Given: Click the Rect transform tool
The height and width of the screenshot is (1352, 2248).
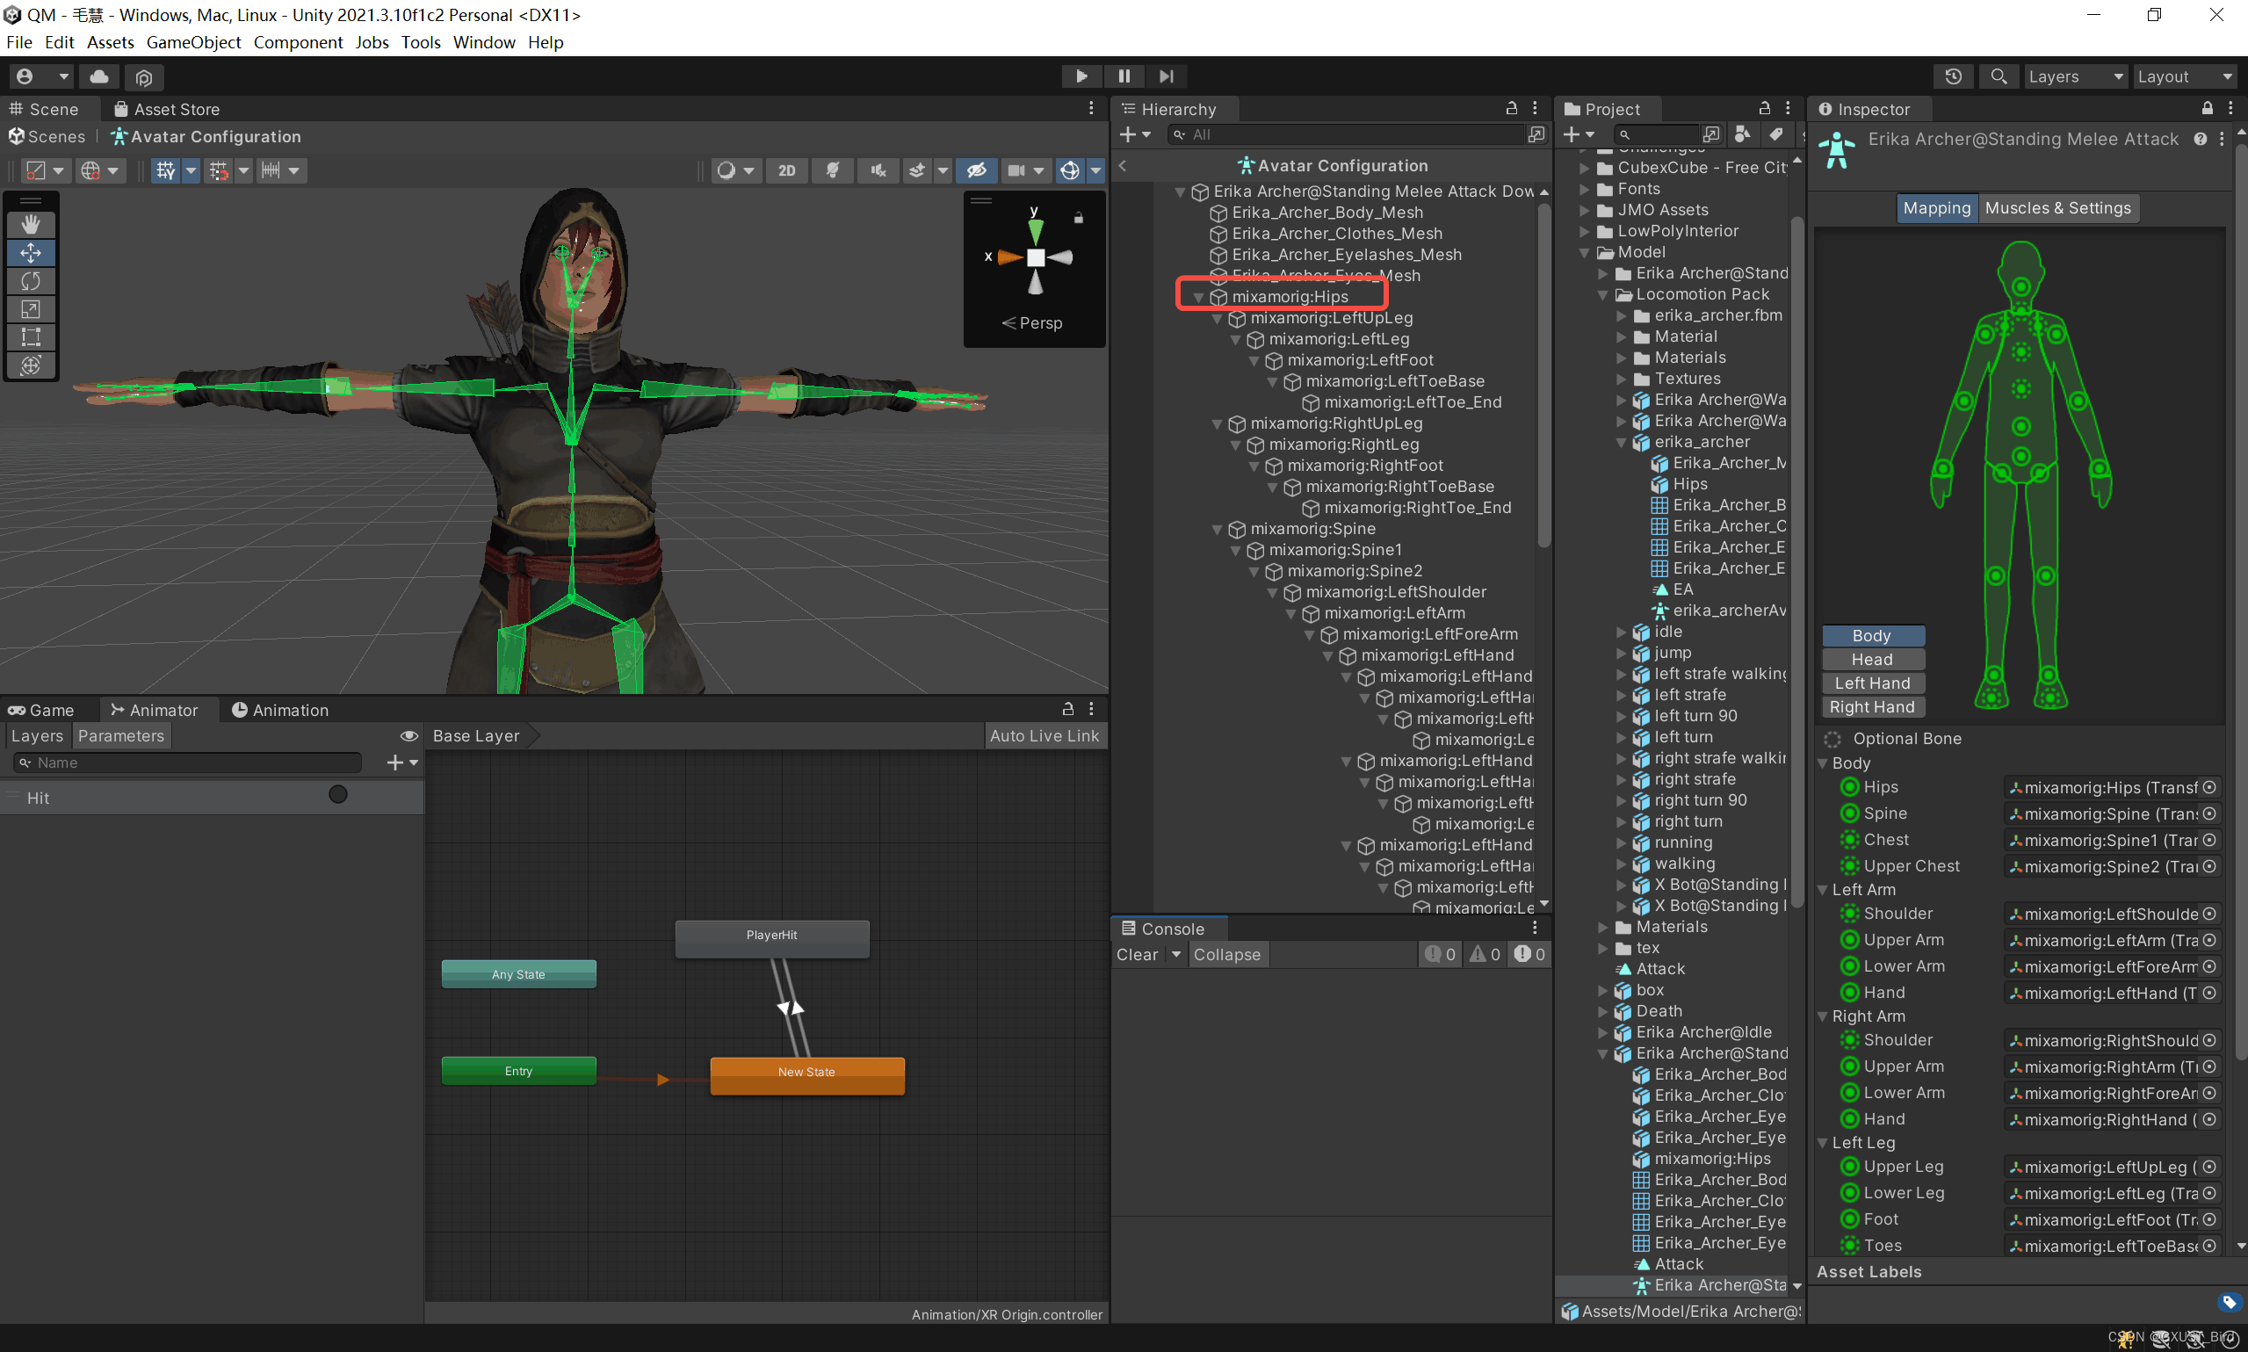Looking at the screenshot, I should (x=31, y=337).
